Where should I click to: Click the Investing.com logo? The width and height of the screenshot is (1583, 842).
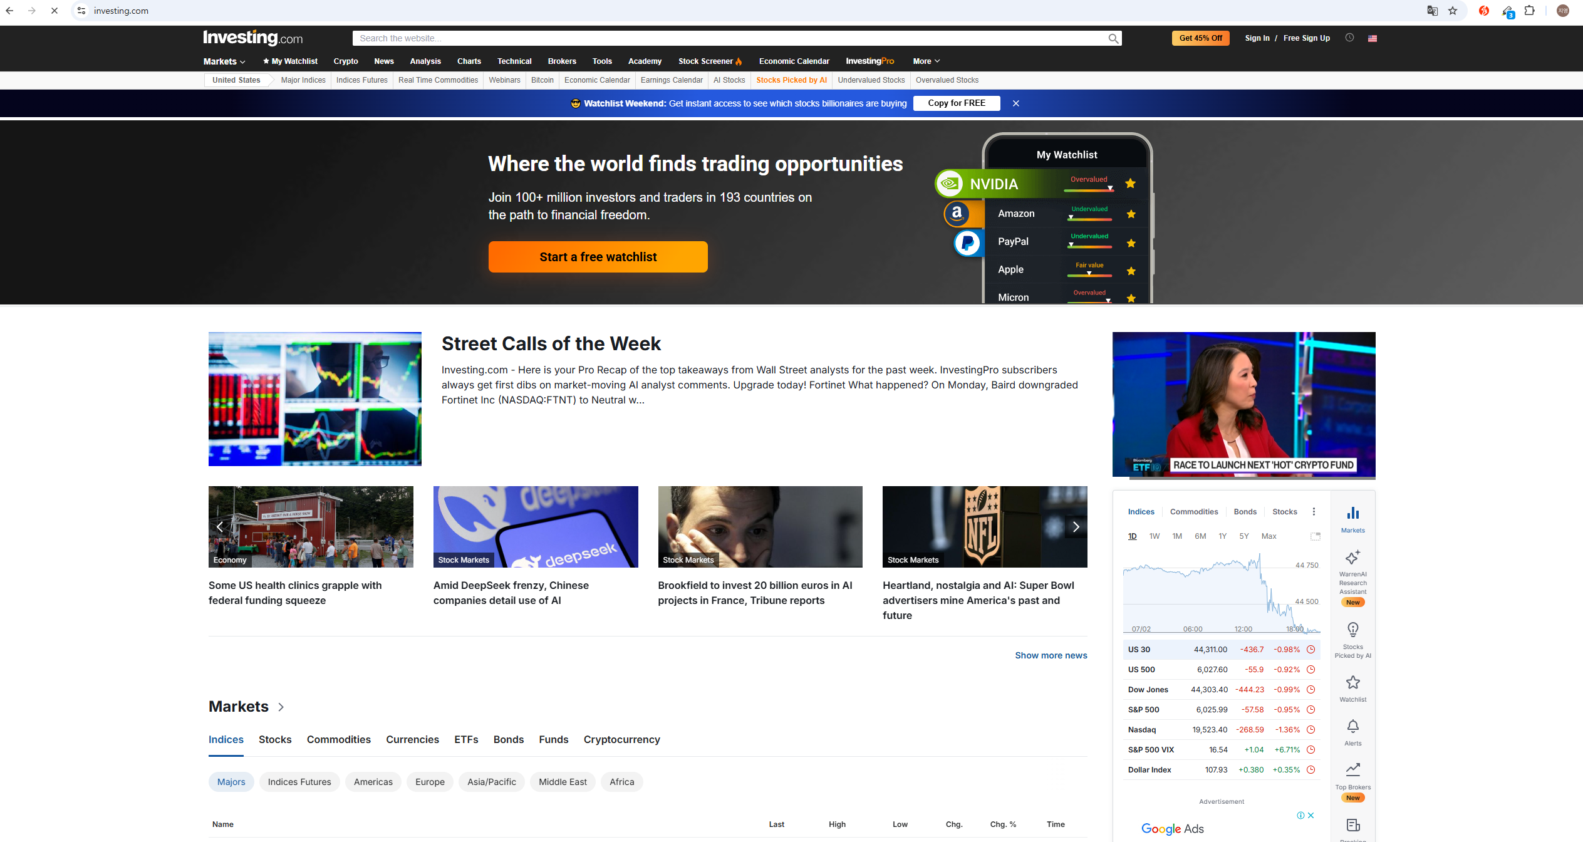[252, 38]
